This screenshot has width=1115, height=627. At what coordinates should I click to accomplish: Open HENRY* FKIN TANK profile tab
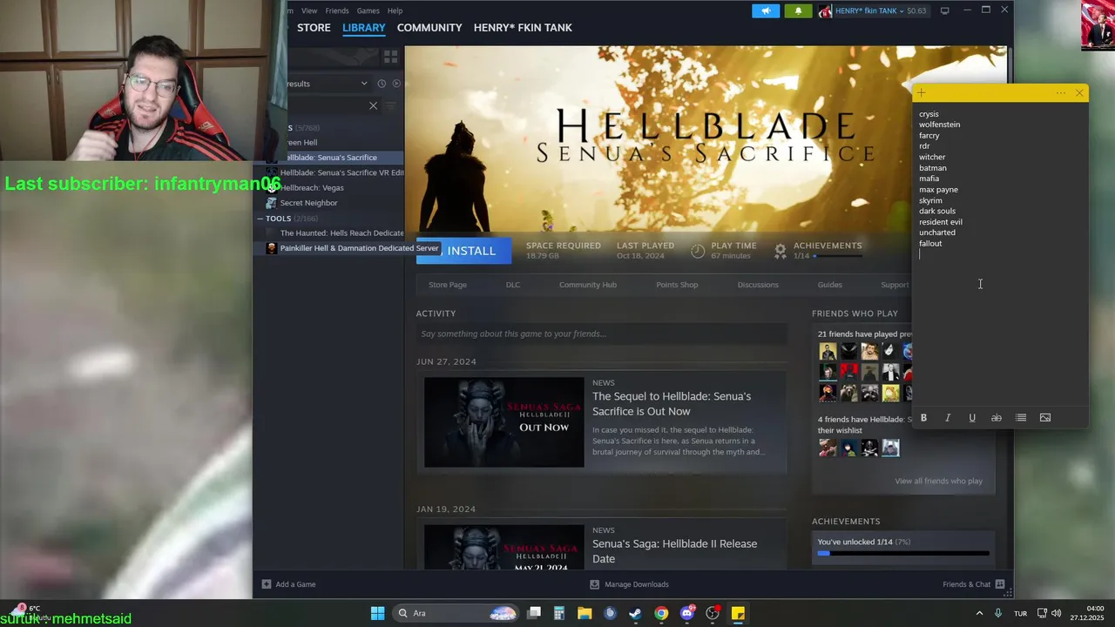(523, 28)
